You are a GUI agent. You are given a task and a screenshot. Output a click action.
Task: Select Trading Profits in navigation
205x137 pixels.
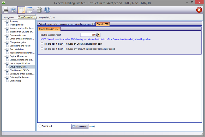pyautogui.click(x=16, y=25)
